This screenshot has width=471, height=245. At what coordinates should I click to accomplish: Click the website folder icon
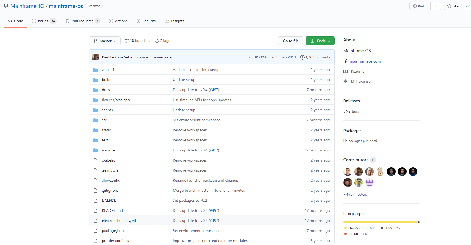tap(96, 150)
